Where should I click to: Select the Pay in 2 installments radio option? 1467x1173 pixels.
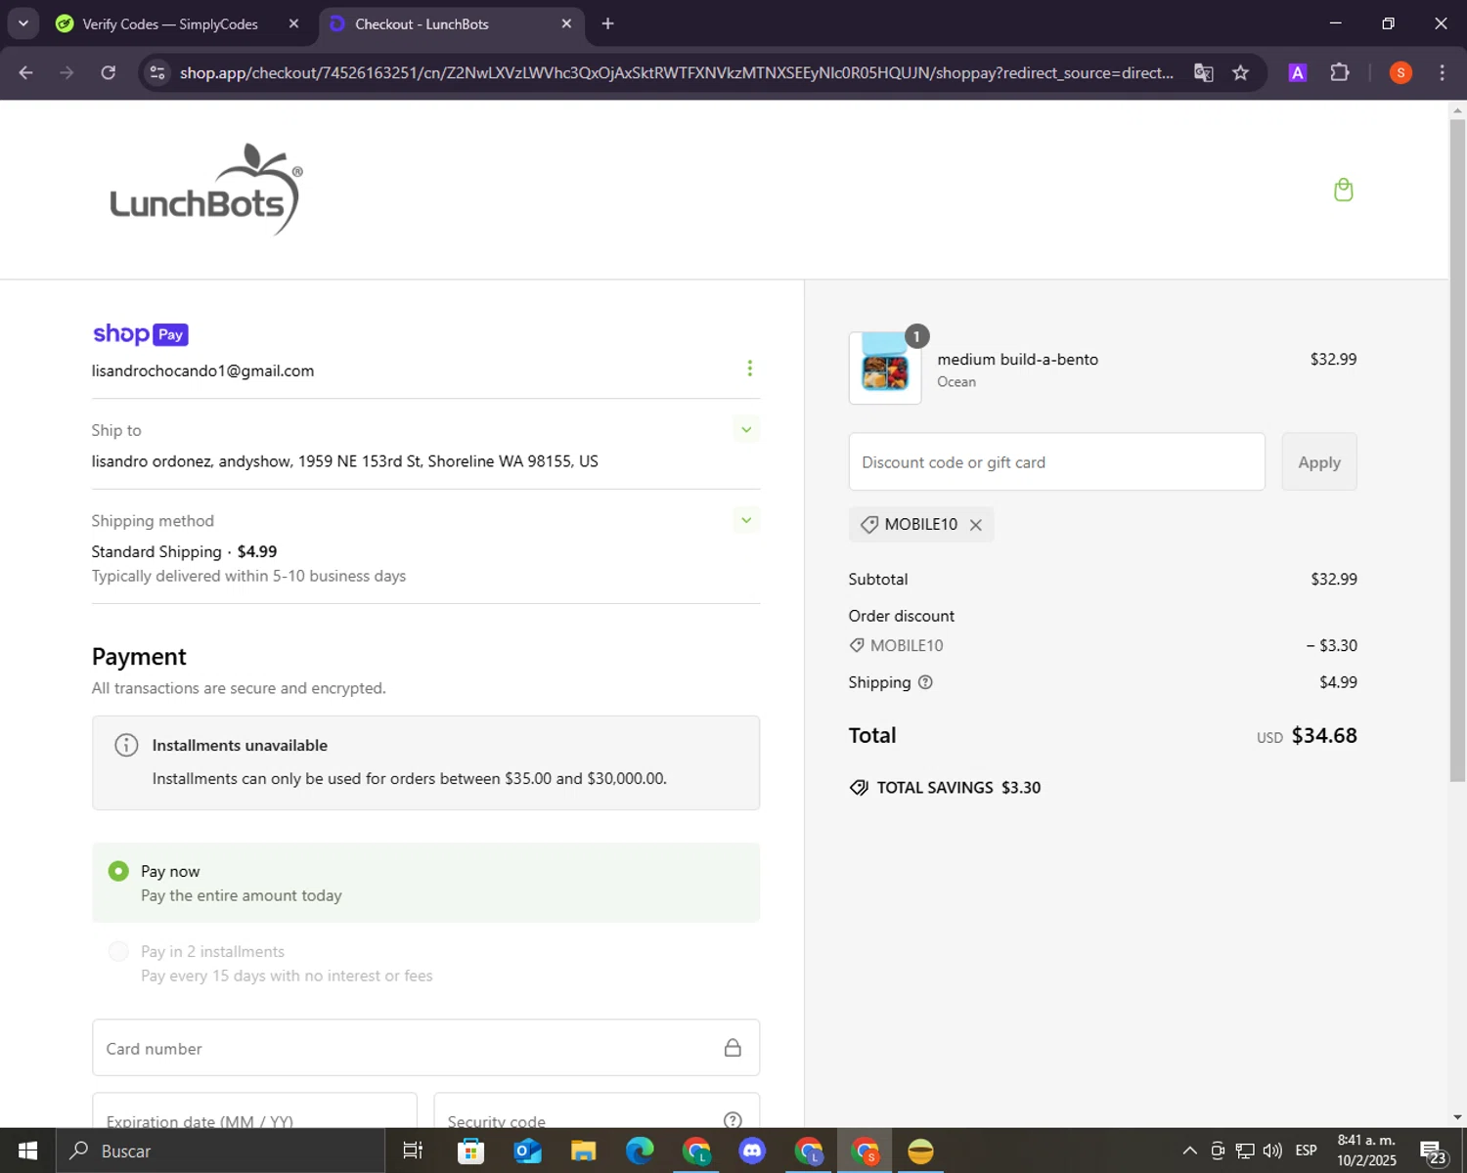[x=118, y=951]
